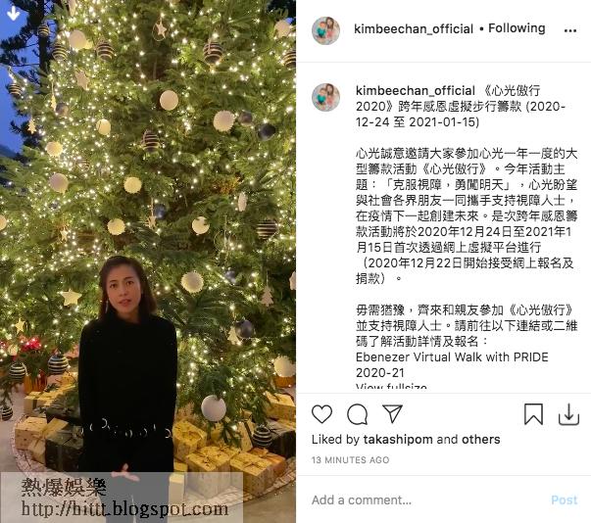The height and width of the screenshot is (523, 591).
Task: Open the hittt.blogspot.com watermark link
Action: (124, 509)
